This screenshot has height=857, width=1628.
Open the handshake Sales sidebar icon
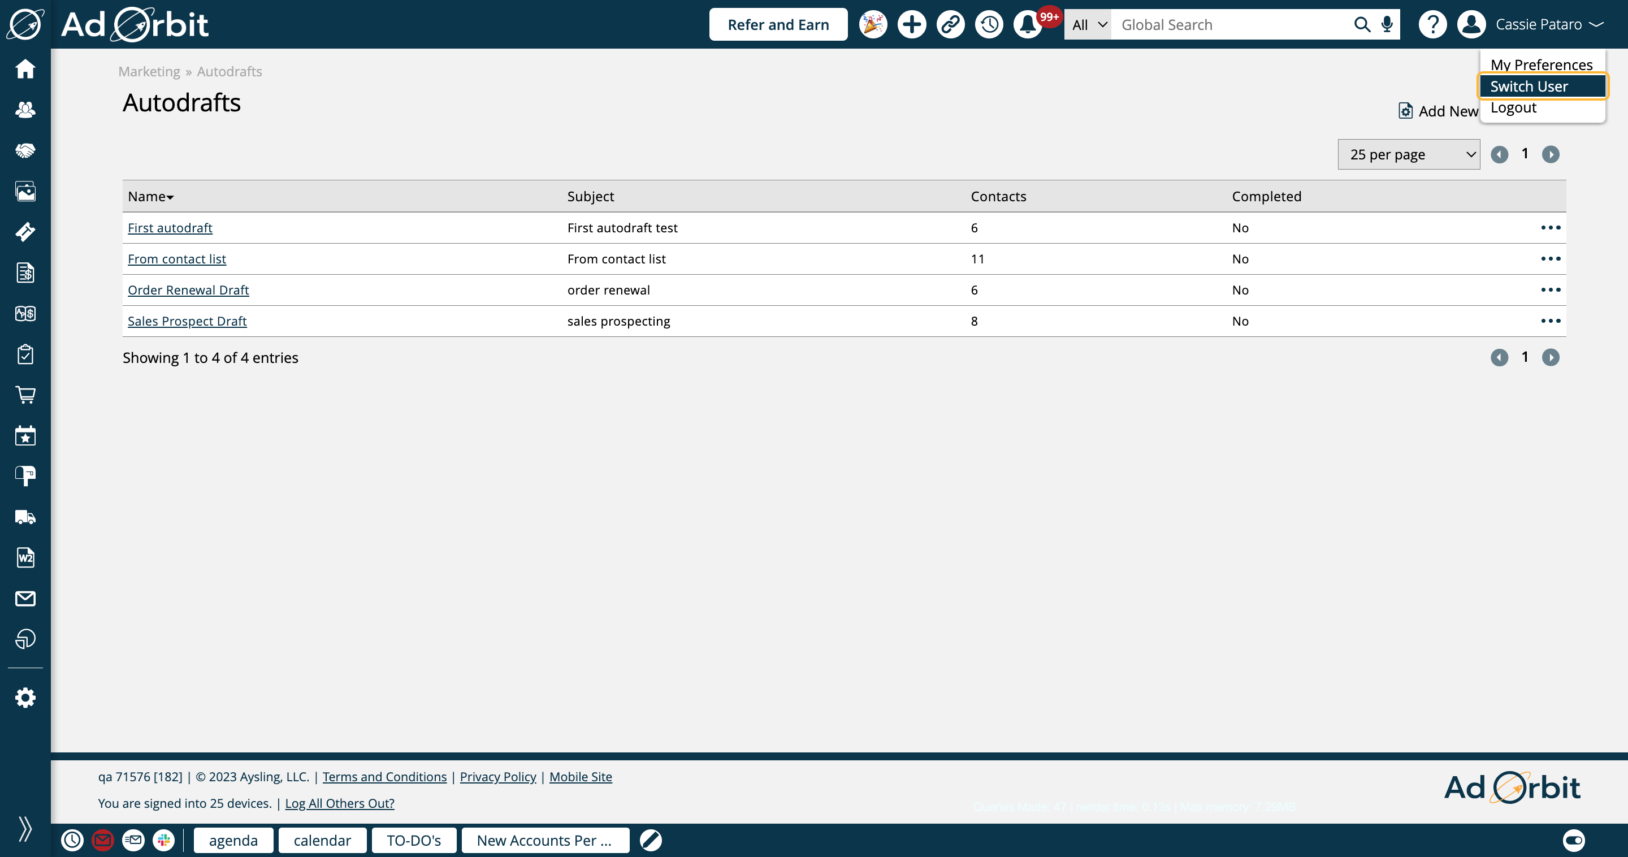(x=25, y=150)
